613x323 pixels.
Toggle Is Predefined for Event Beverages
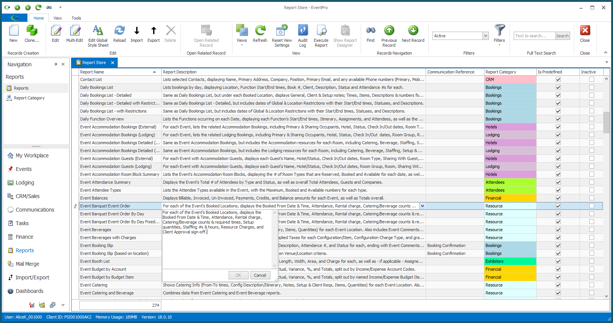point(558,230)
